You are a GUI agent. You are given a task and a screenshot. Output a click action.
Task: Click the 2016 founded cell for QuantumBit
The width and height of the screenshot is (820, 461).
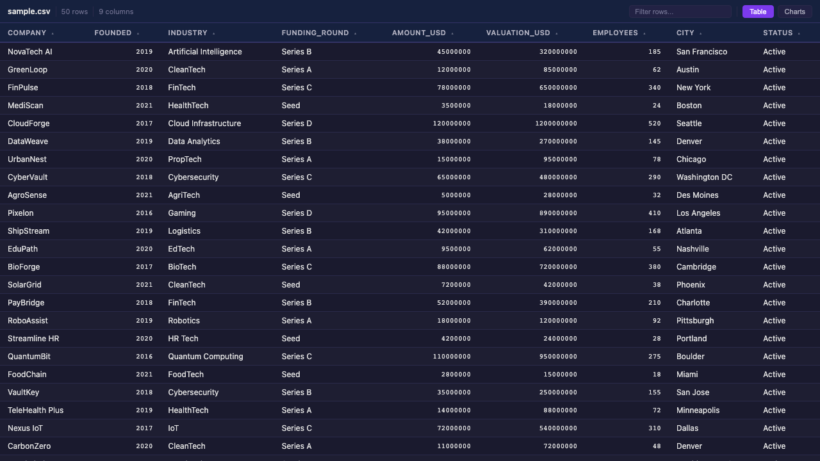[x=124, y=357]
